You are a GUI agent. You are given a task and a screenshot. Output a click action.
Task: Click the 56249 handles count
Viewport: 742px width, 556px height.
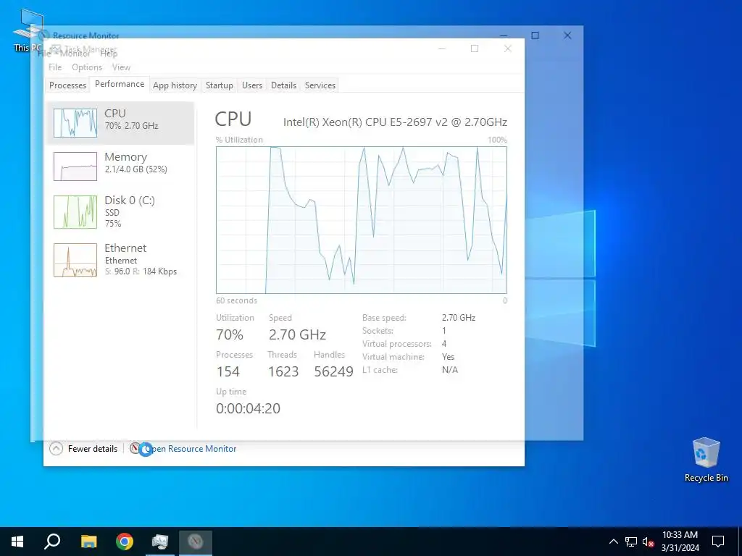pyautogui.click(x=333, y=371)
